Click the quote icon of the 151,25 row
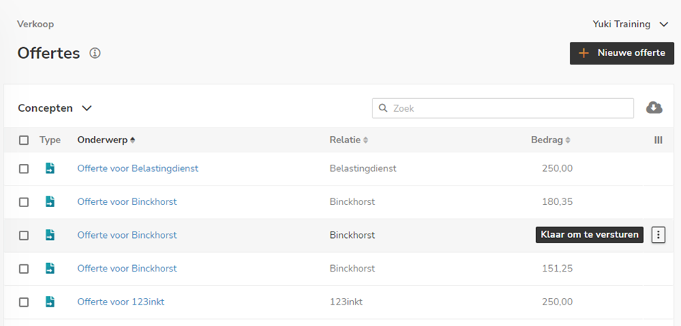681x326 pixels. click(x=50, y=269)
